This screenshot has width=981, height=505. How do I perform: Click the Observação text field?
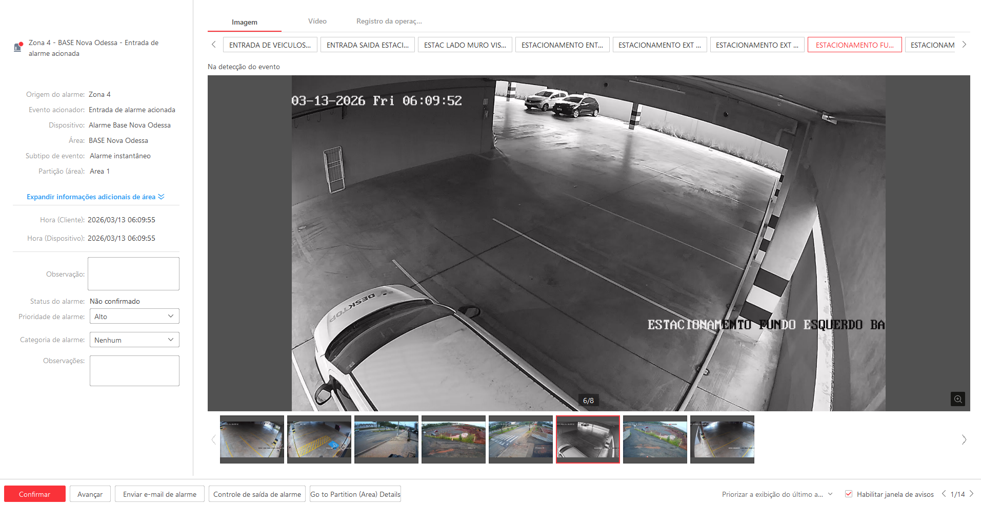[x=133, y=273]
